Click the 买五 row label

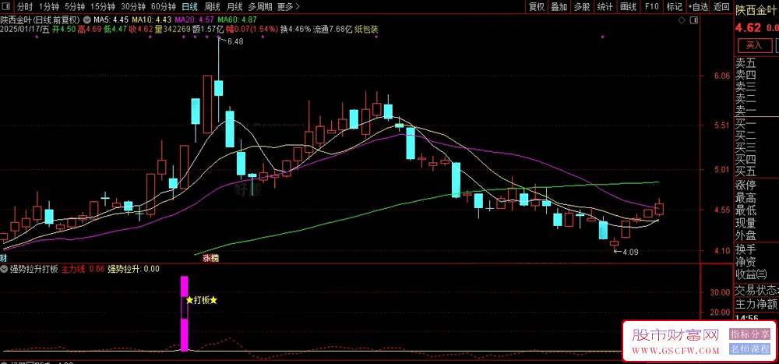pyautogui.click(x=746, y=172)
